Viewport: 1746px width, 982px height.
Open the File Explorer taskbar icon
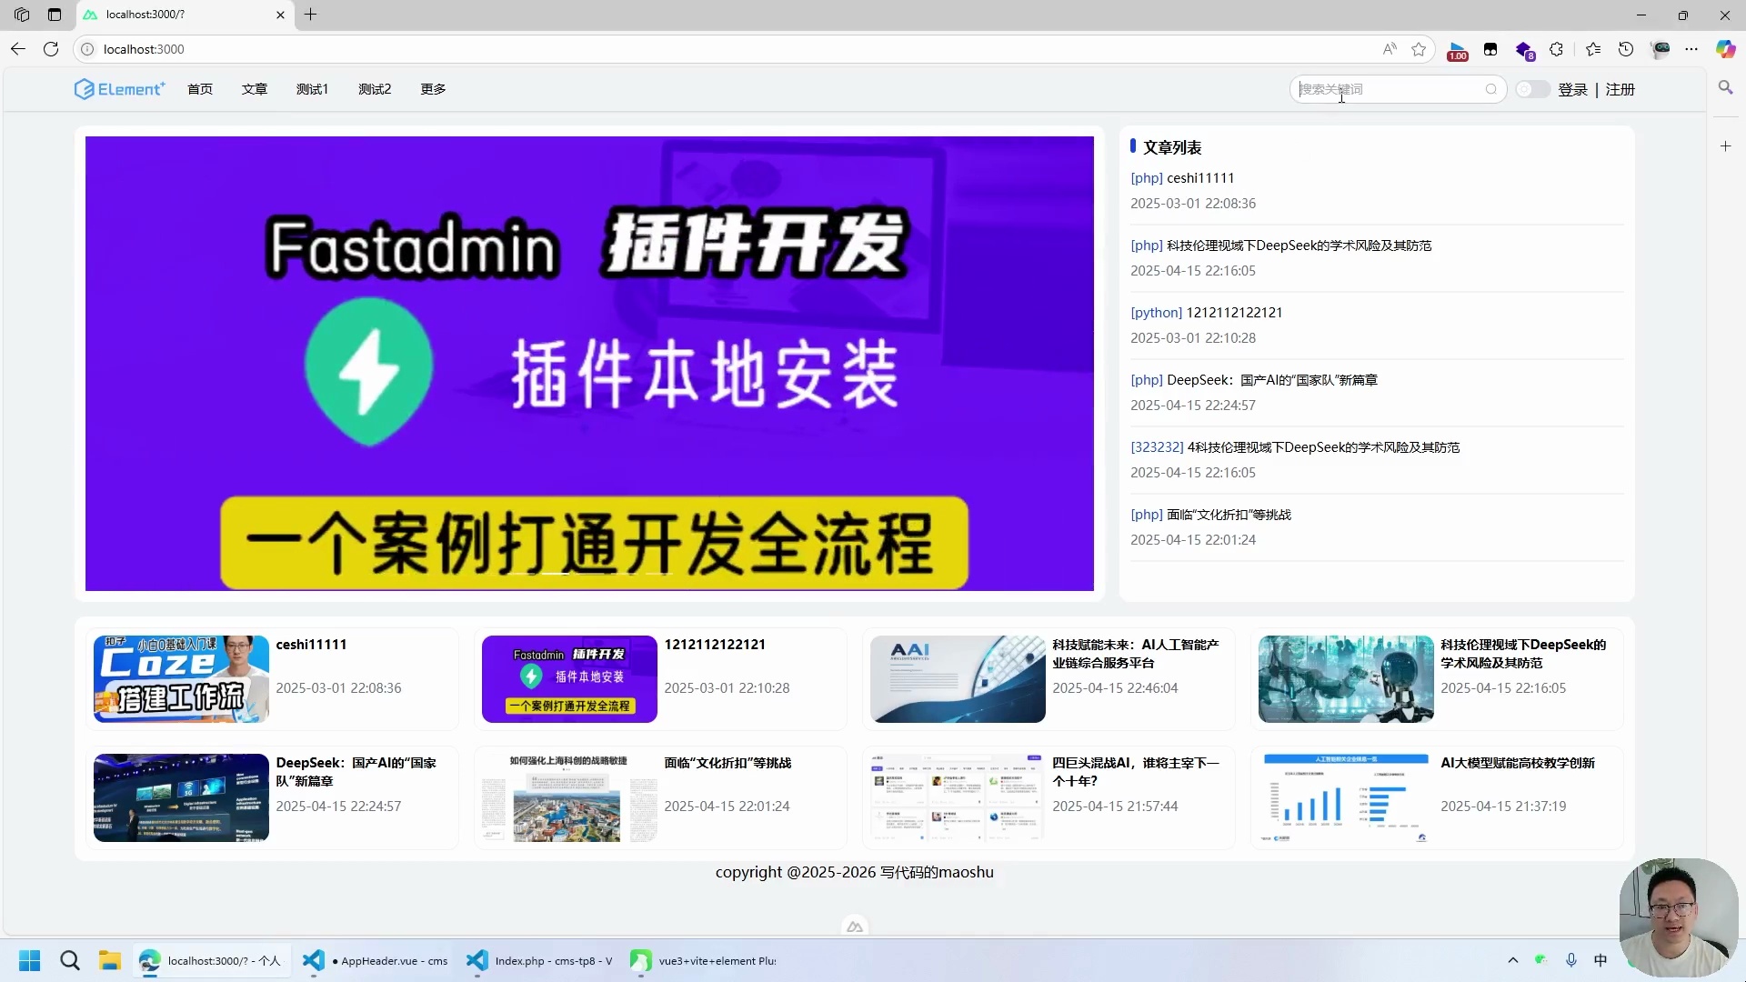(110, 960)
